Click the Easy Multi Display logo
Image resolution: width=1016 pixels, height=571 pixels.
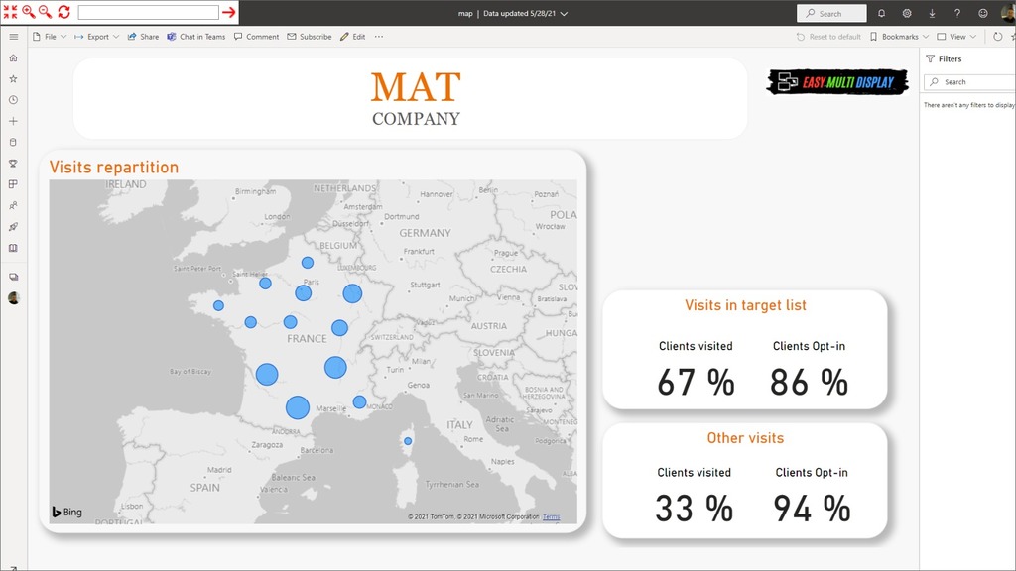coord(837,82)
